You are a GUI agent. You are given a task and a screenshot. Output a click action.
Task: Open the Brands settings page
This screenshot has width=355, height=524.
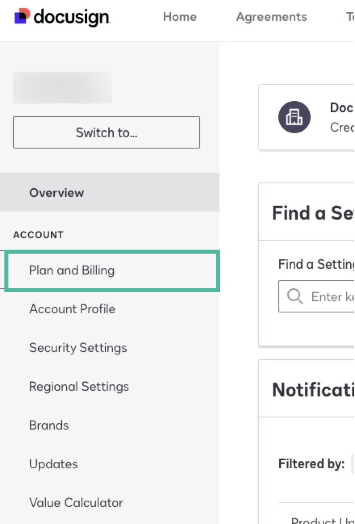point(49,425)
